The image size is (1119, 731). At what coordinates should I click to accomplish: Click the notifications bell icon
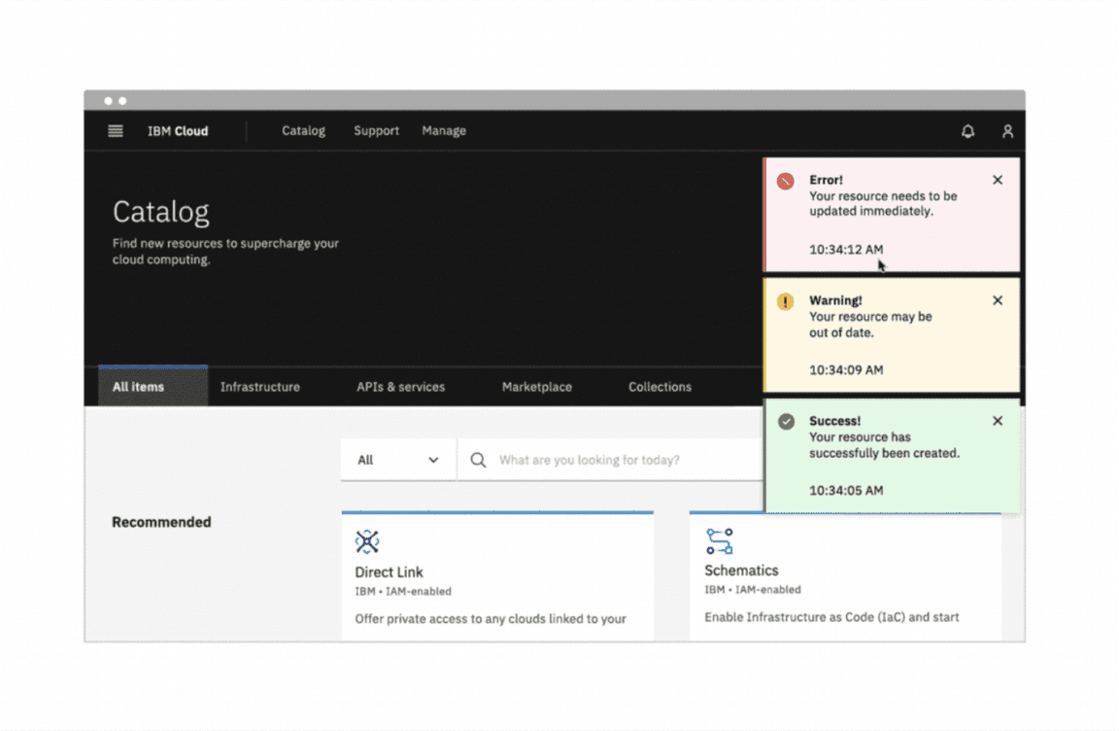click(967, 131)
